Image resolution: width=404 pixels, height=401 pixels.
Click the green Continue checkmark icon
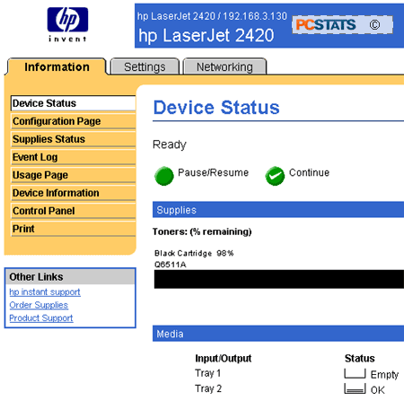point(275,176)
